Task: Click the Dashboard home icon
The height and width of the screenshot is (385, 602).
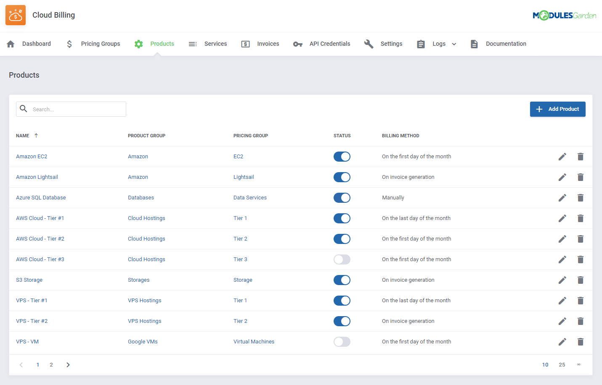Action: click(x=11, y=44)
